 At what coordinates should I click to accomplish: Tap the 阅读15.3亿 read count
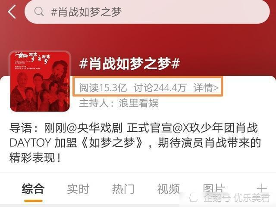[x=103, y=87]
